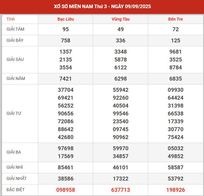Screen dimensions: 204x196
Task: Select giải sáu number 3525
Action: coord(175,60)
